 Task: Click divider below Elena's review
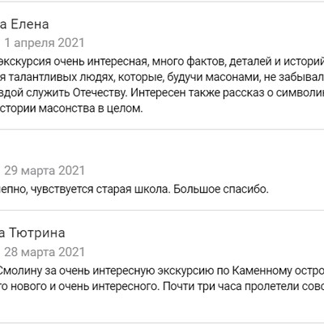click(162, 130)
